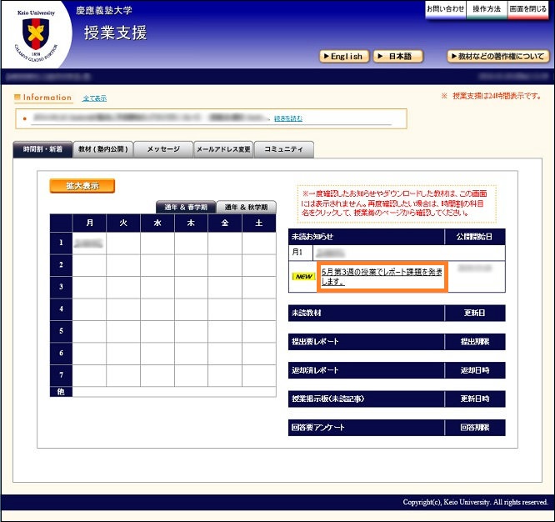
Task: Switch to the 教材(塾内公開) tab
Action: point(103,149)
